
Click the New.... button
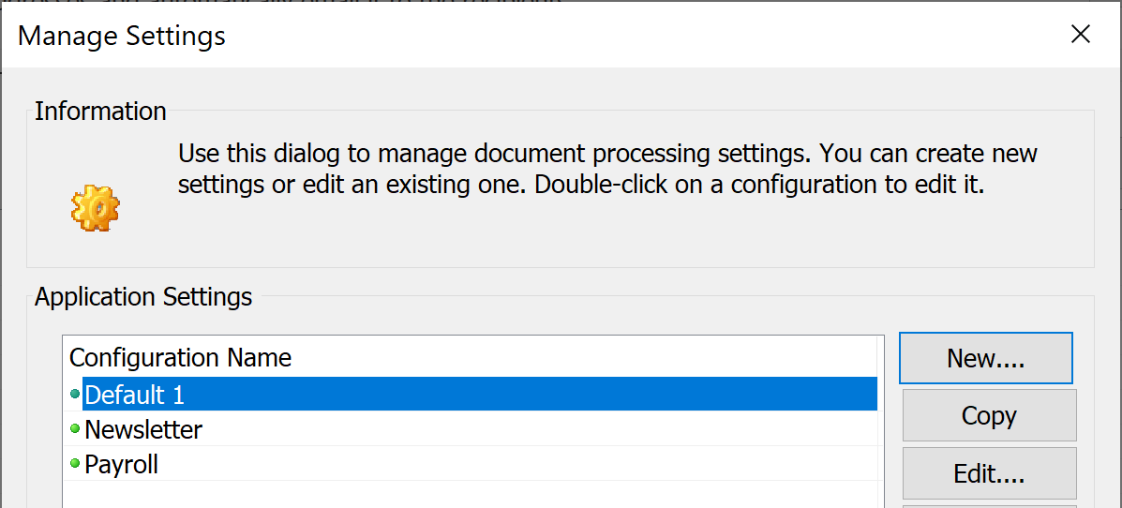[985, 358]
